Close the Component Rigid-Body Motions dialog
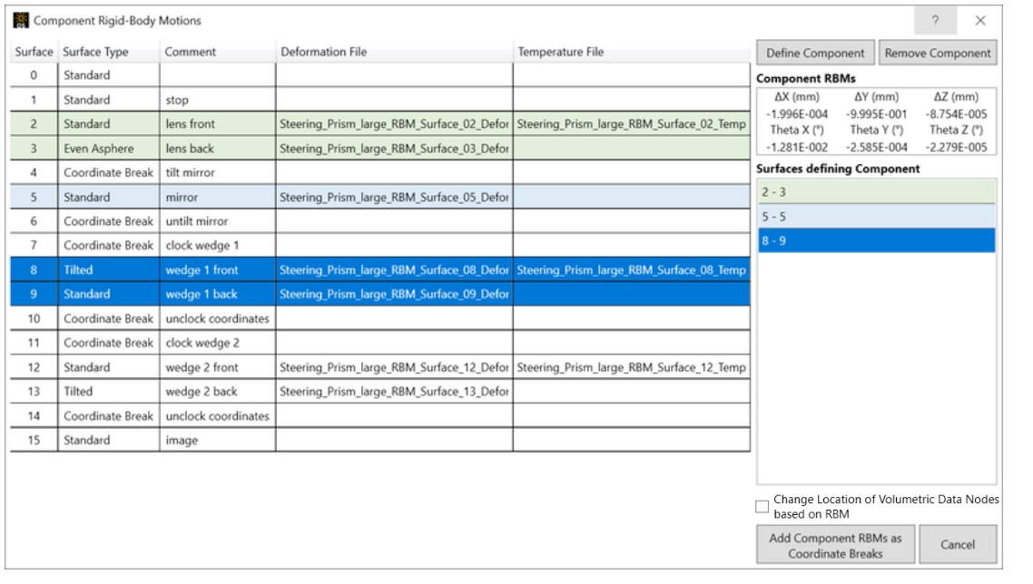1033x584 pixels. pyautogui.click(x=980, y=20)
